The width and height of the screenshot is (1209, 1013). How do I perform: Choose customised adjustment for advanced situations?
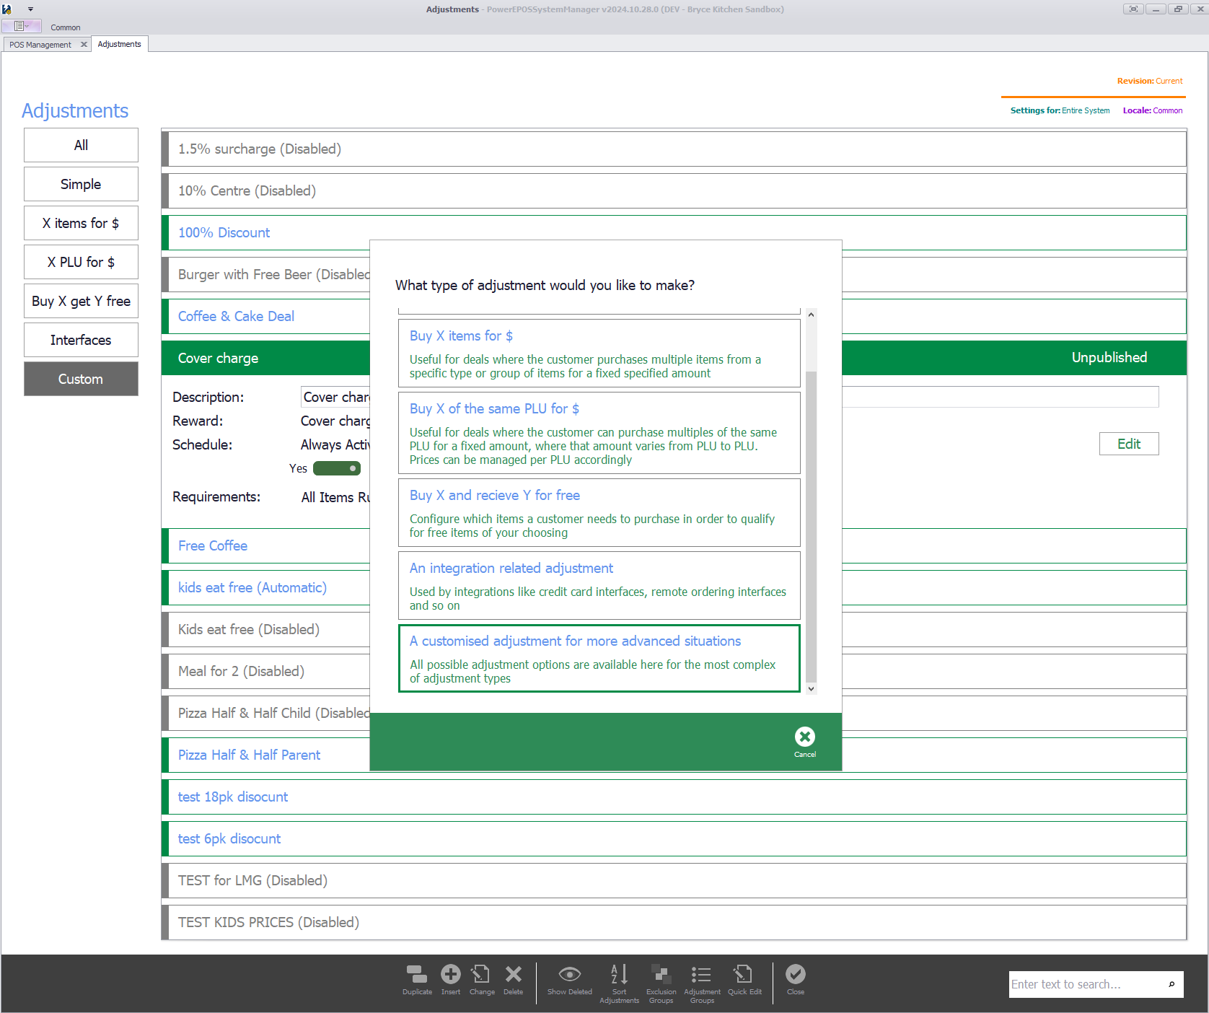tap(599, 659)
